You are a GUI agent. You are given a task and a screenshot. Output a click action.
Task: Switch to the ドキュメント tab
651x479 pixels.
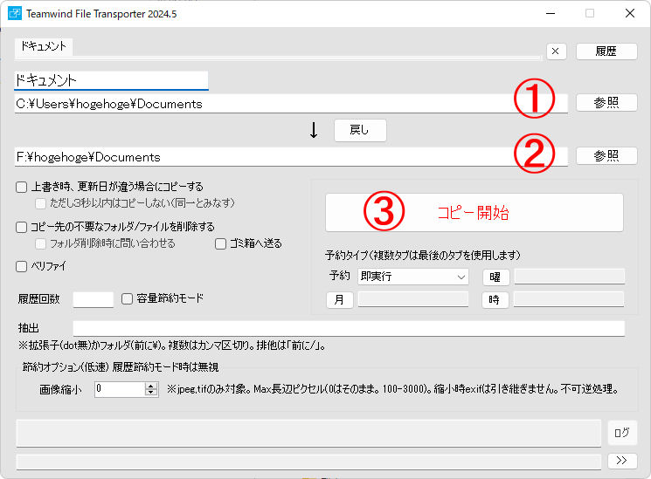point(44,46)
